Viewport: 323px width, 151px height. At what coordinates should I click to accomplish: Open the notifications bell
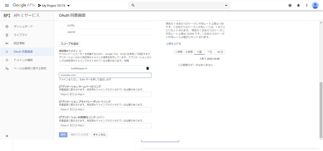tap(298, 5)
